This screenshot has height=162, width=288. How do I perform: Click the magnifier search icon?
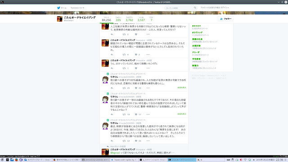(195, 8)
